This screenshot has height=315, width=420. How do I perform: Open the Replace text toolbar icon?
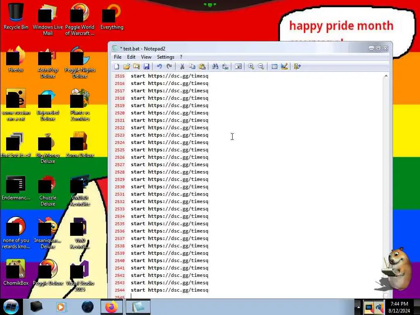tap(225, 66)
